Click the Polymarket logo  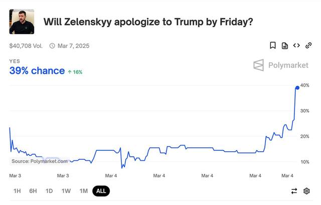(x=281, y=65)
